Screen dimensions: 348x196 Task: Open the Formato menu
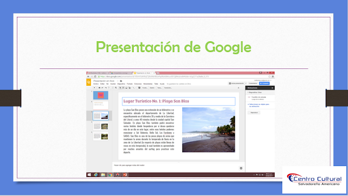click(129, 84)
